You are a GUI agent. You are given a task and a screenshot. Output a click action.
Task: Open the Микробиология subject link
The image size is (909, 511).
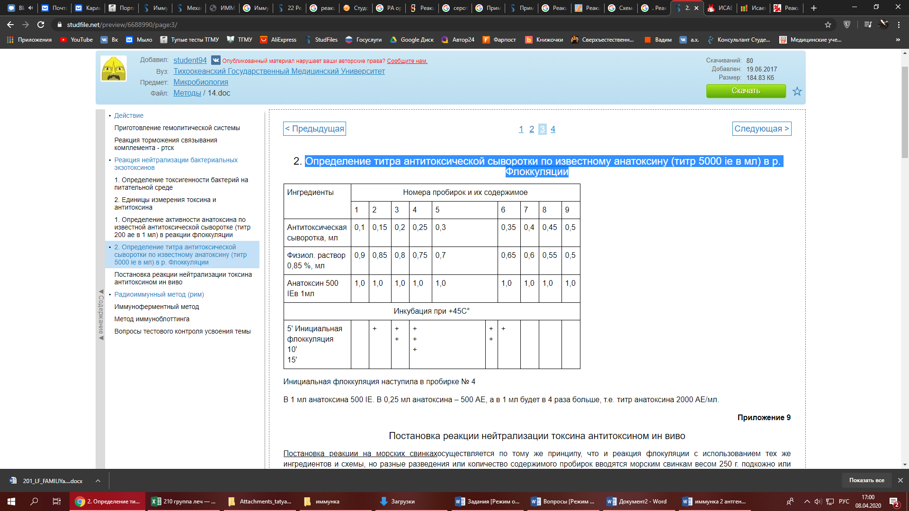point(201,82)
